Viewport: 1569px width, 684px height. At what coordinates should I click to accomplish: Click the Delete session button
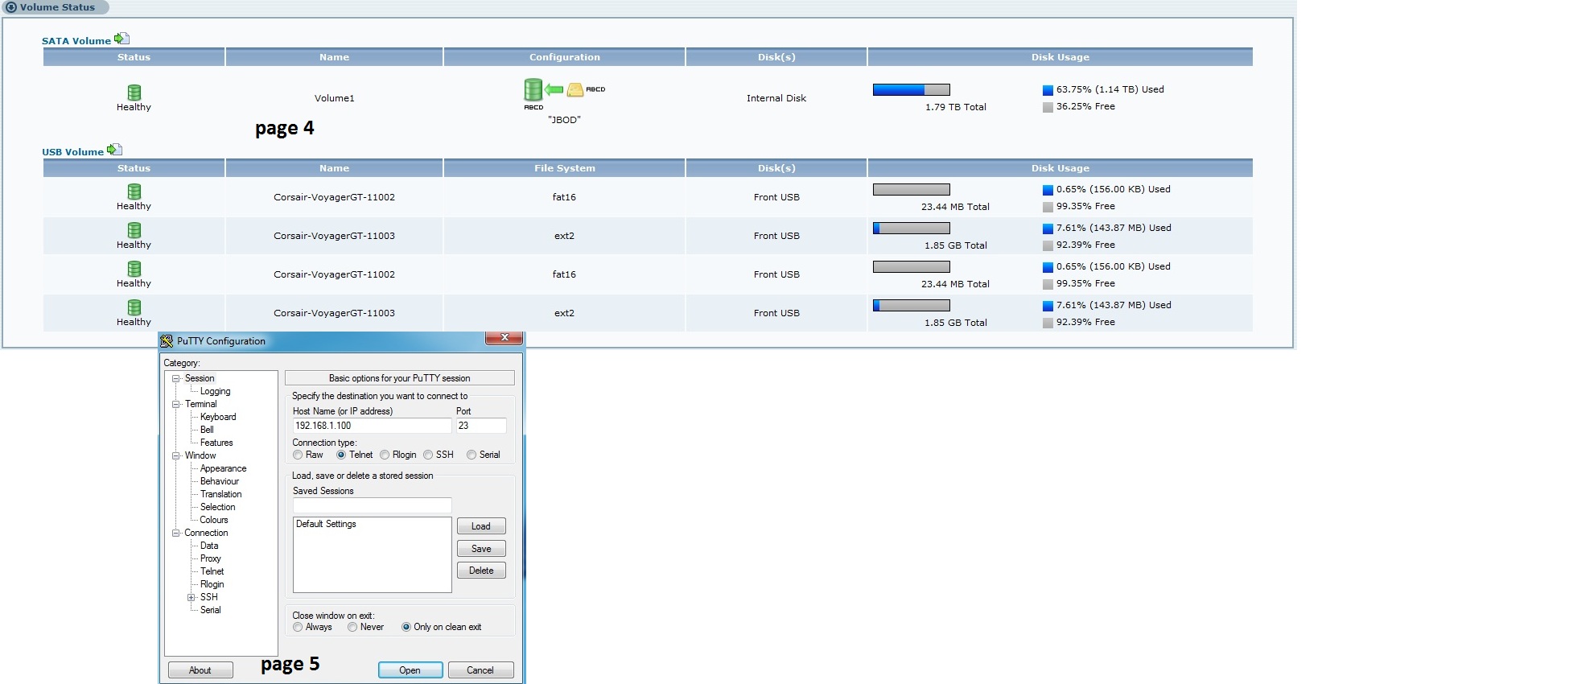click(x=481, y=571)
